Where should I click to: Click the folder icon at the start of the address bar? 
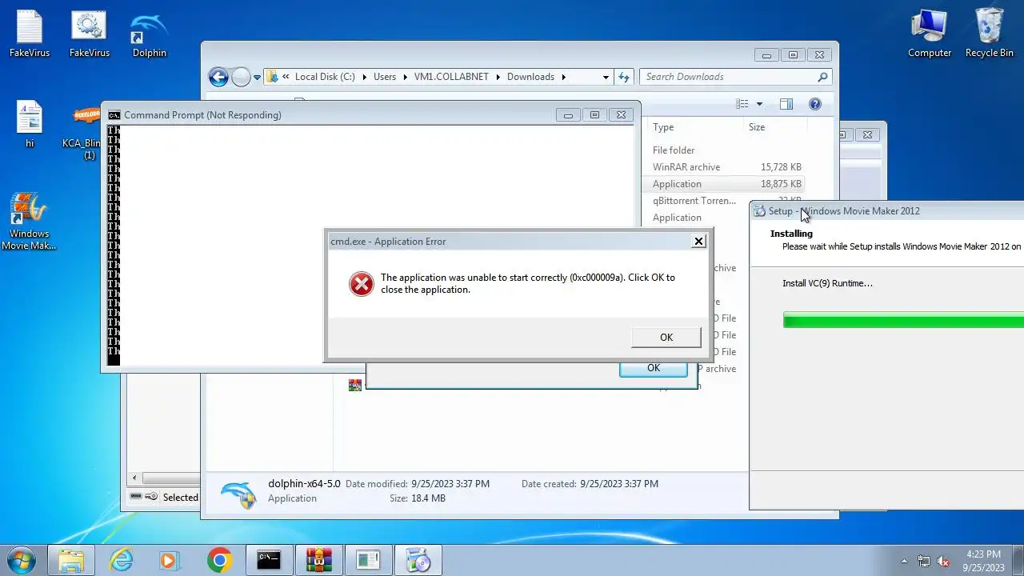point(272,77)
